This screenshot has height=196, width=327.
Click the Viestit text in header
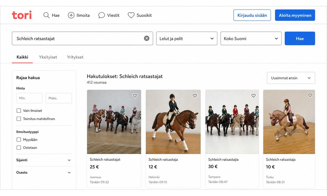113,15
